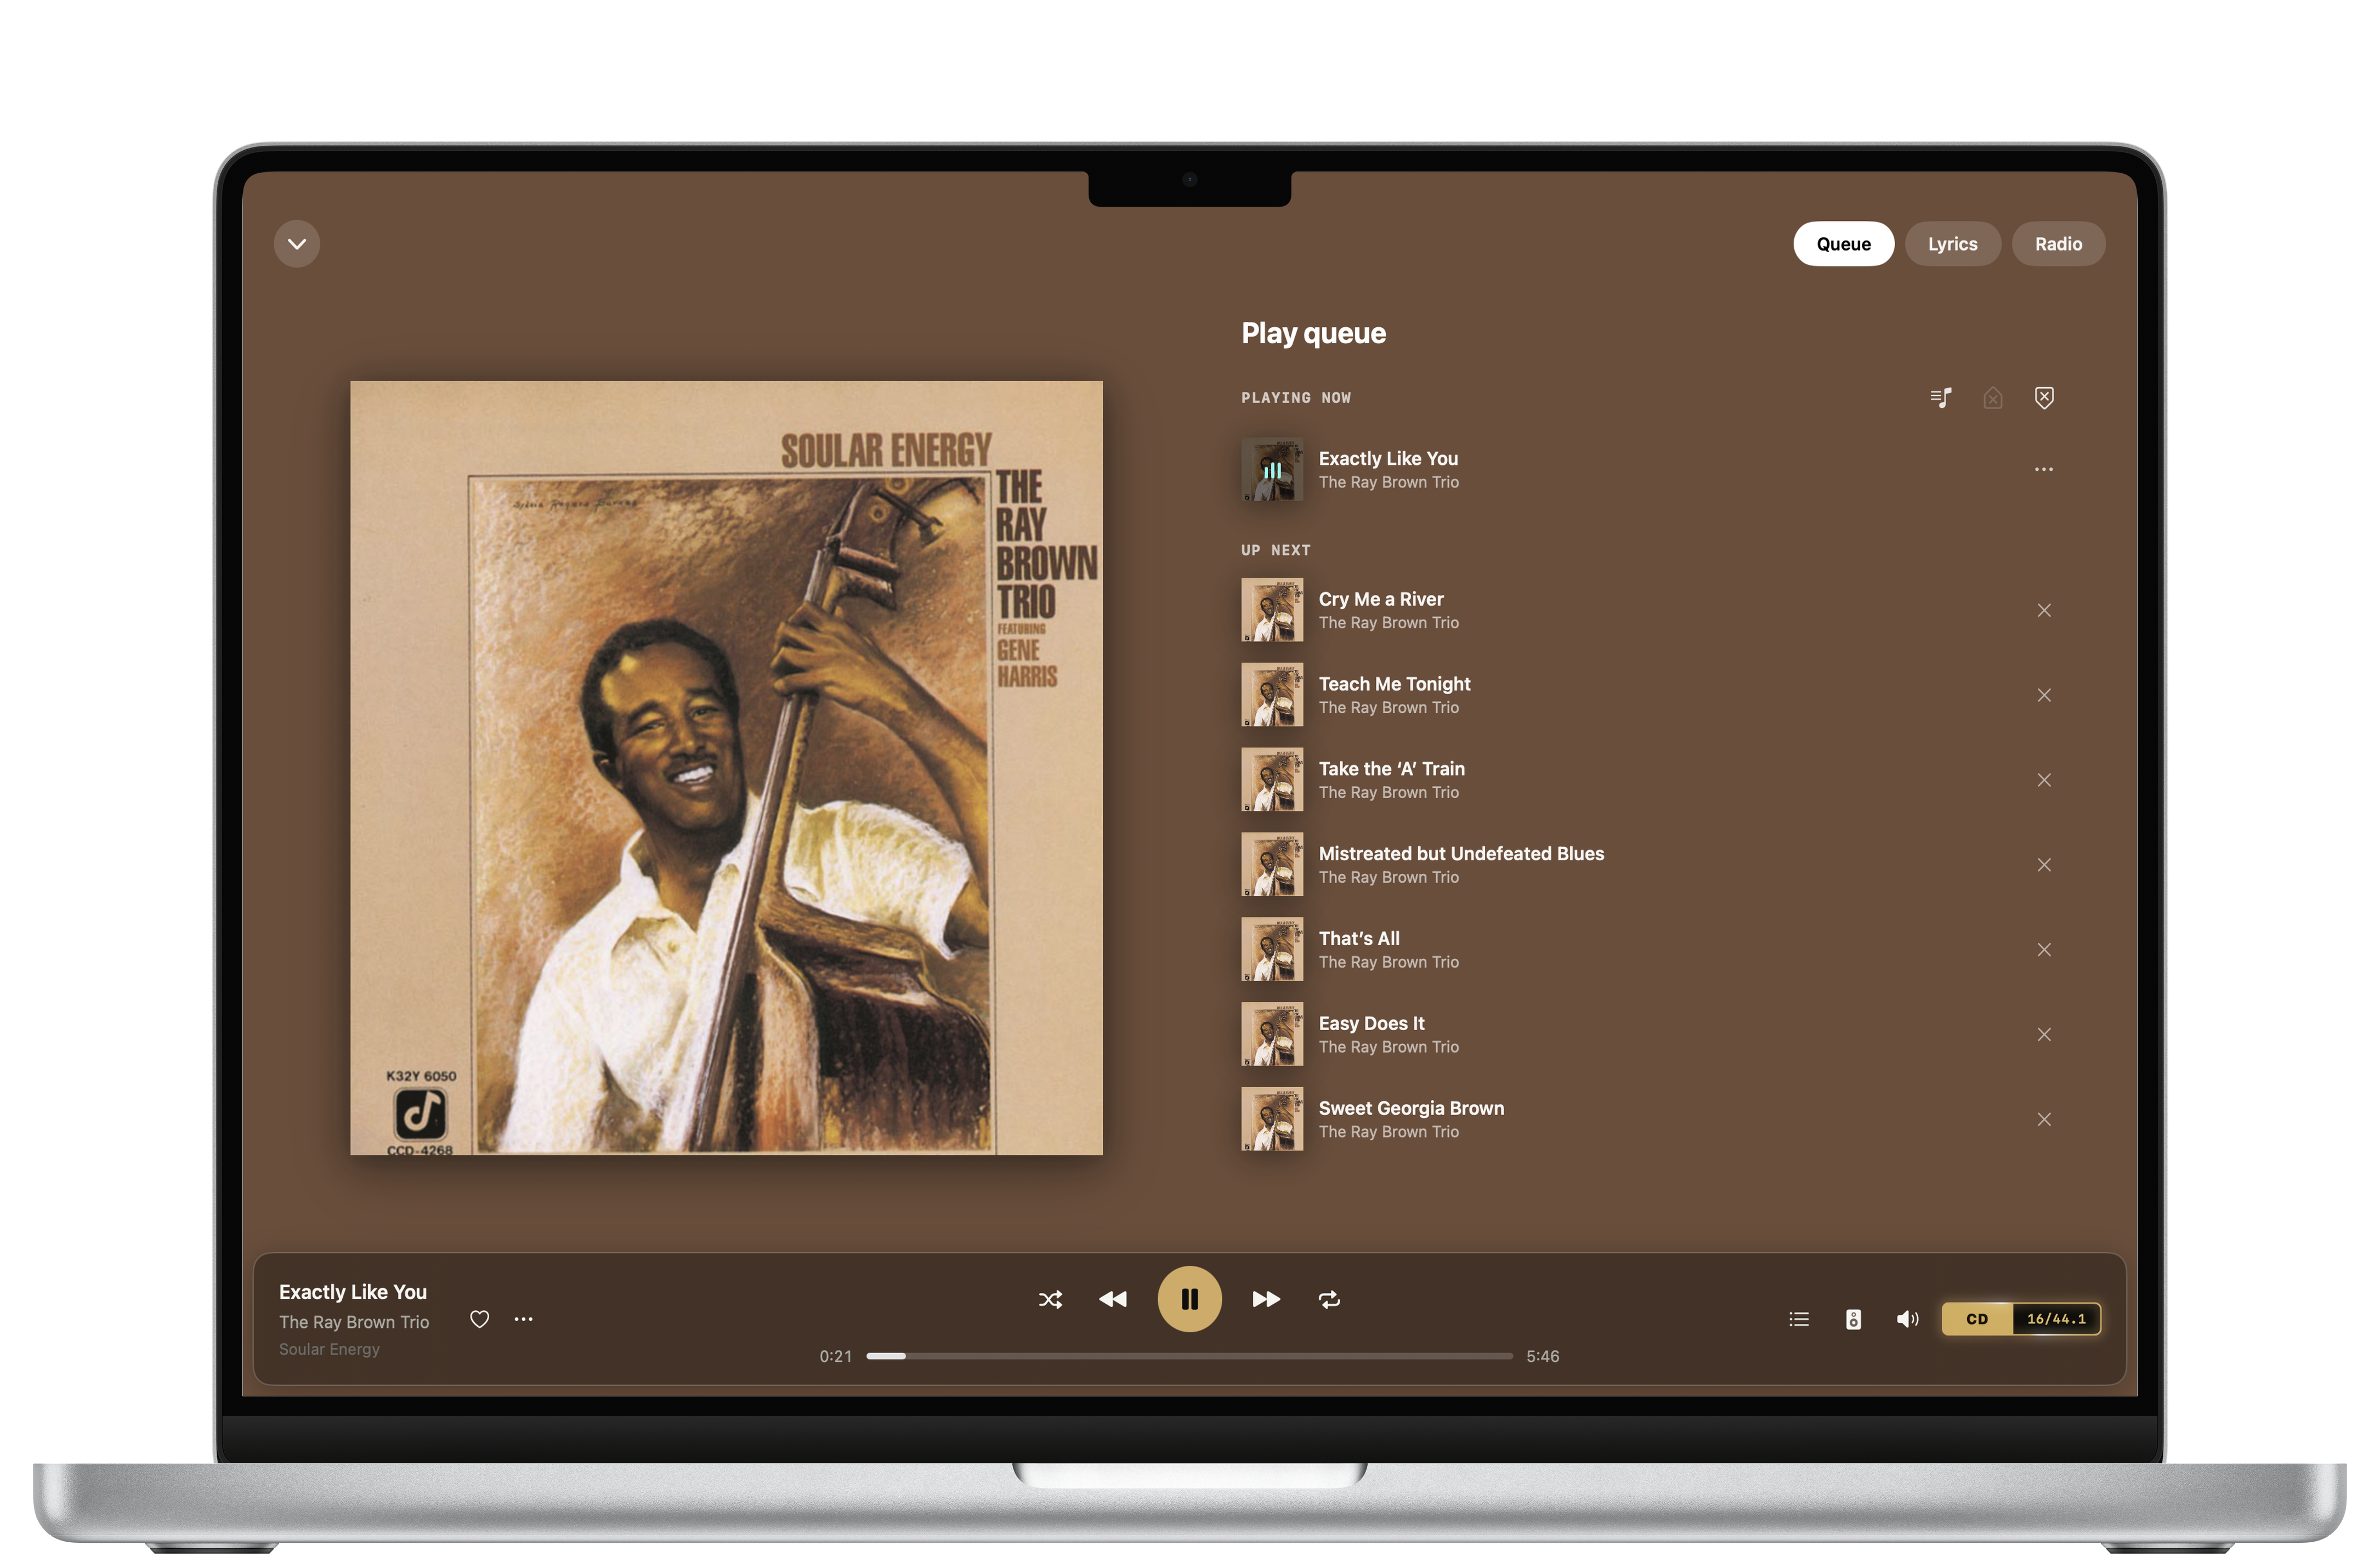Open the speaker output device selector
This screenshot has width=2380, height=1568.
1853,1319
